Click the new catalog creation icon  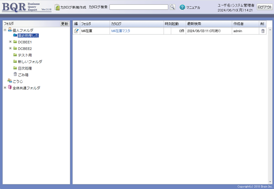point(57,7)
